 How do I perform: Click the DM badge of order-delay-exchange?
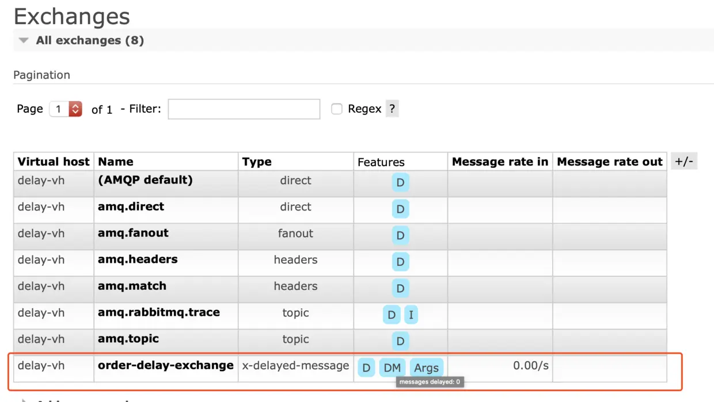tap(392, 367)
